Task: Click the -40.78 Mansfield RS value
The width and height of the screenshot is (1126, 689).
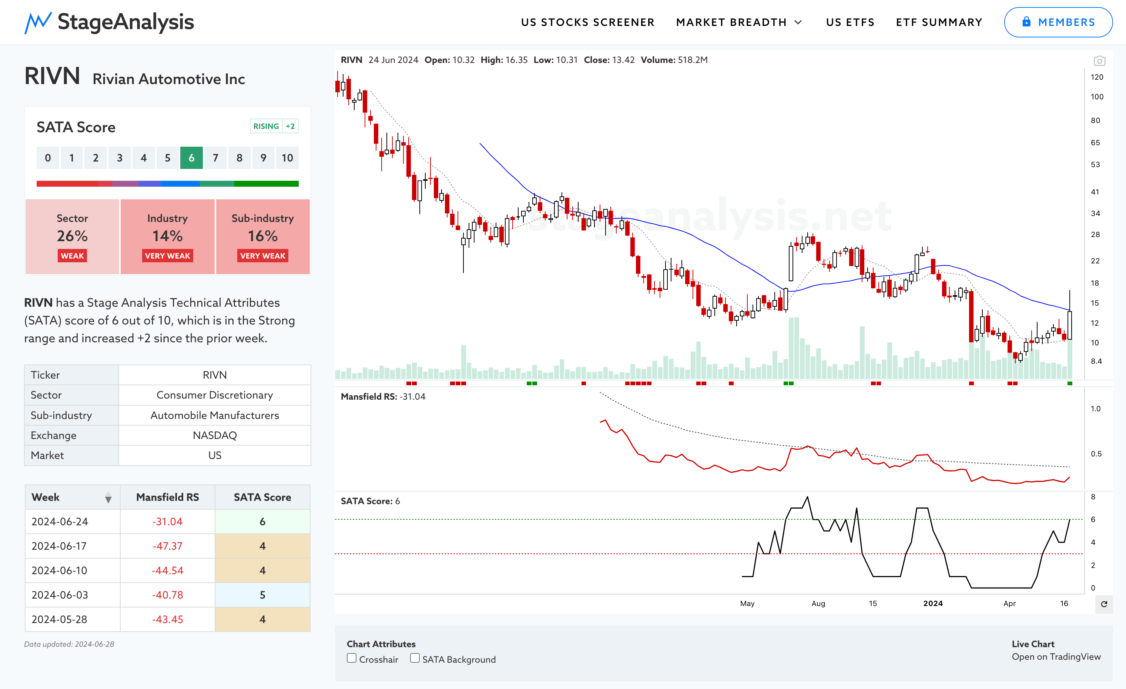Action: point(167,595)
